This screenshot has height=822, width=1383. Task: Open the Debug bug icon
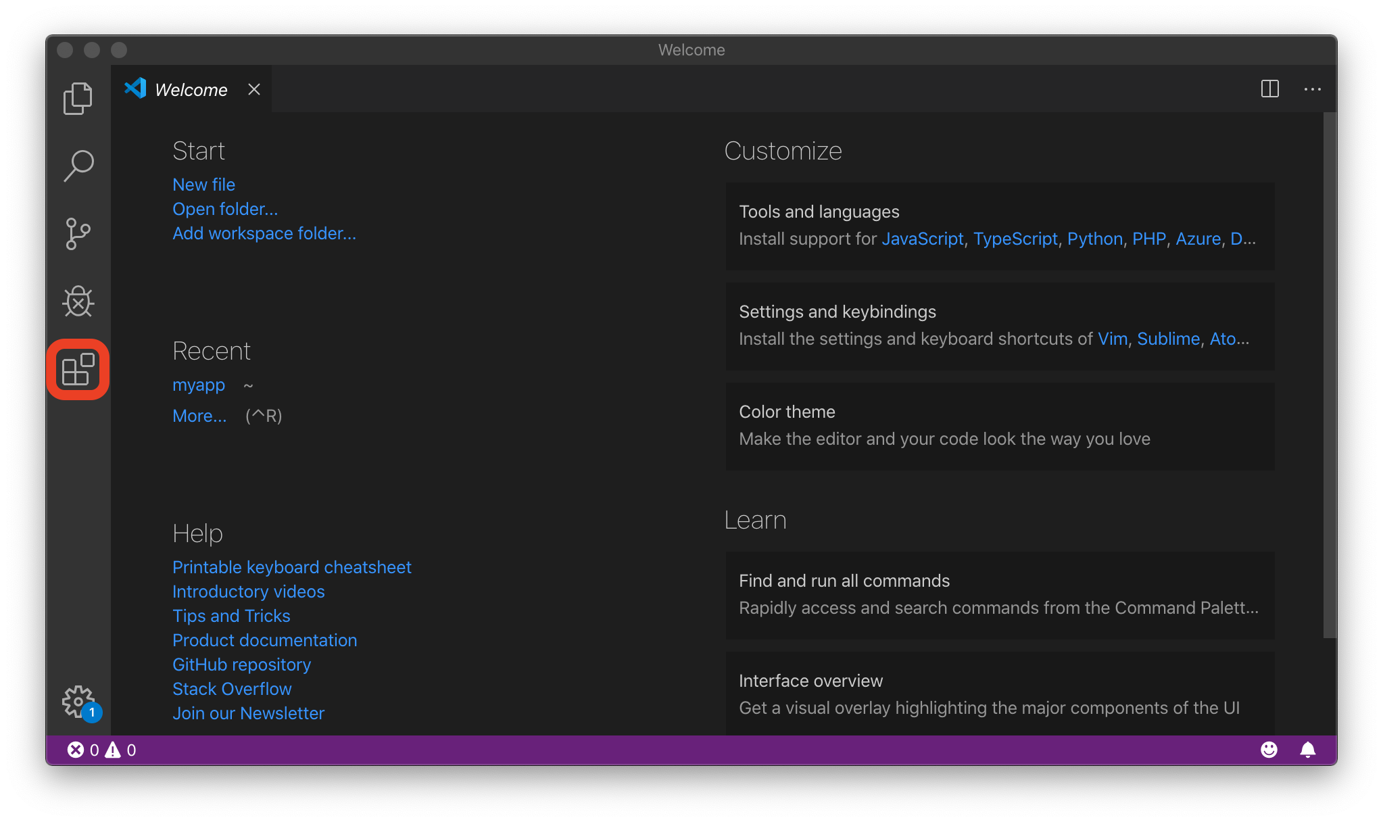pyautogui.click(x=78, y=301)
